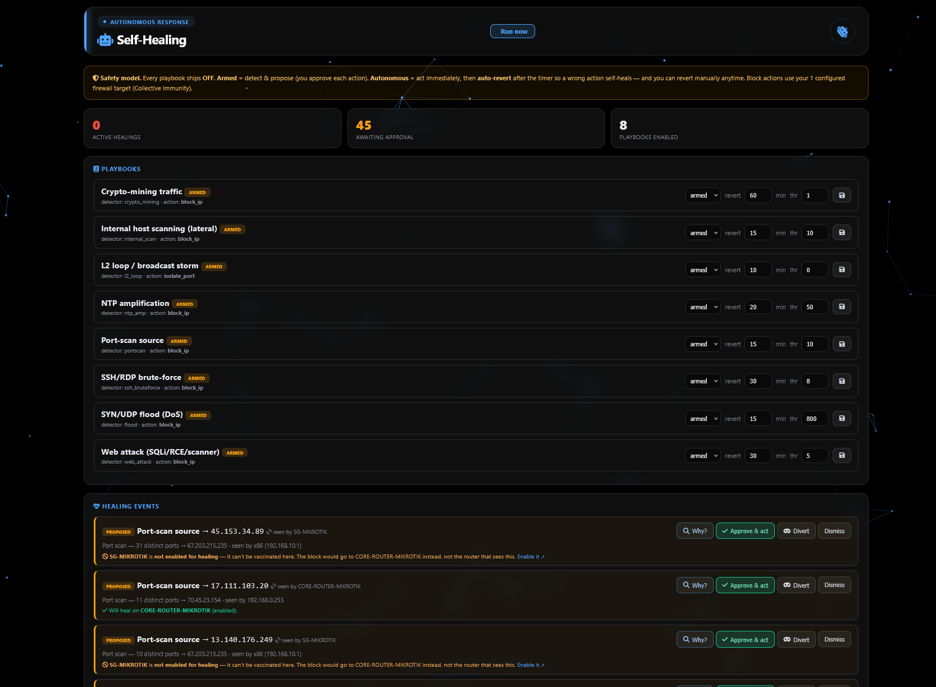Click fingerprint icon next to 45.153.34.89
This screenshot has height=687, width=936.
(x=269, y=532)
